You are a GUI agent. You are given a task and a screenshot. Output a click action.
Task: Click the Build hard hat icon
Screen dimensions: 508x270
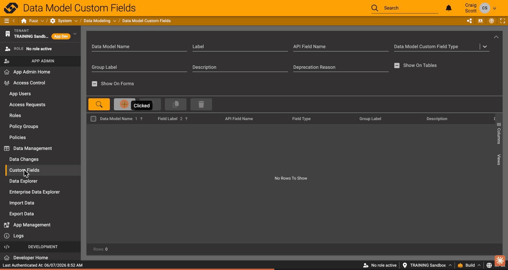point(460,265)
